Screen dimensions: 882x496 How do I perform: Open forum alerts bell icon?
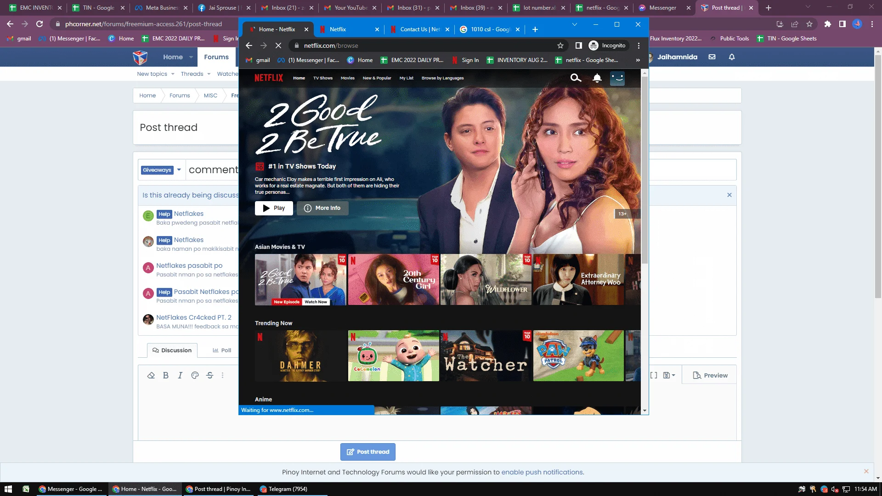pyautogui.click(x=732, y=57)
